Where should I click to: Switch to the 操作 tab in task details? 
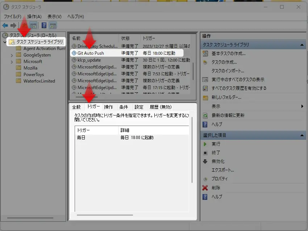(108, 107)
